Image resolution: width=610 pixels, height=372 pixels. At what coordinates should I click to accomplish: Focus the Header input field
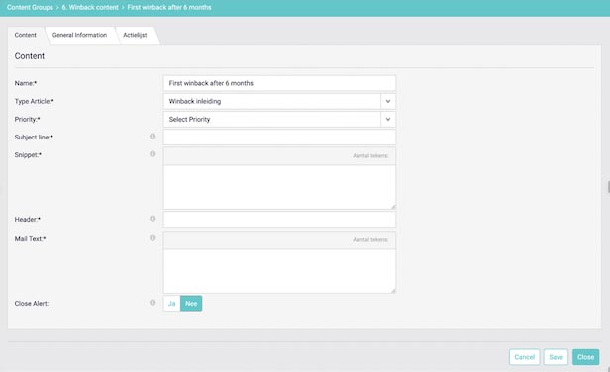[x=279, y=220]
